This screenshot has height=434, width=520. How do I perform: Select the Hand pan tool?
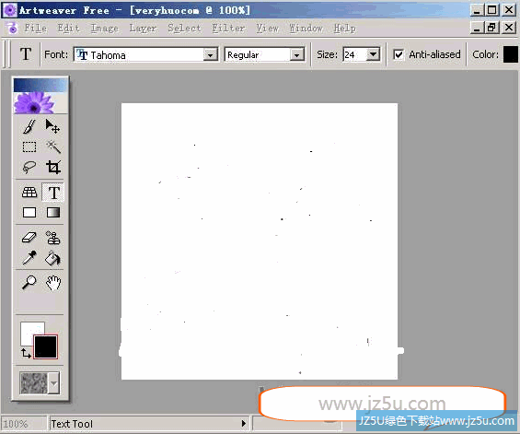pyautogui.click(x=53, y=283)
